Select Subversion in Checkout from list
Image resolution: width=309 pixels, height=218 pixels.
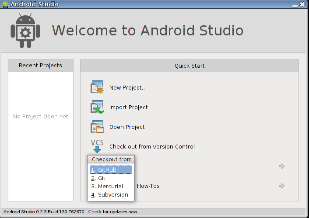tap(111, 194)
